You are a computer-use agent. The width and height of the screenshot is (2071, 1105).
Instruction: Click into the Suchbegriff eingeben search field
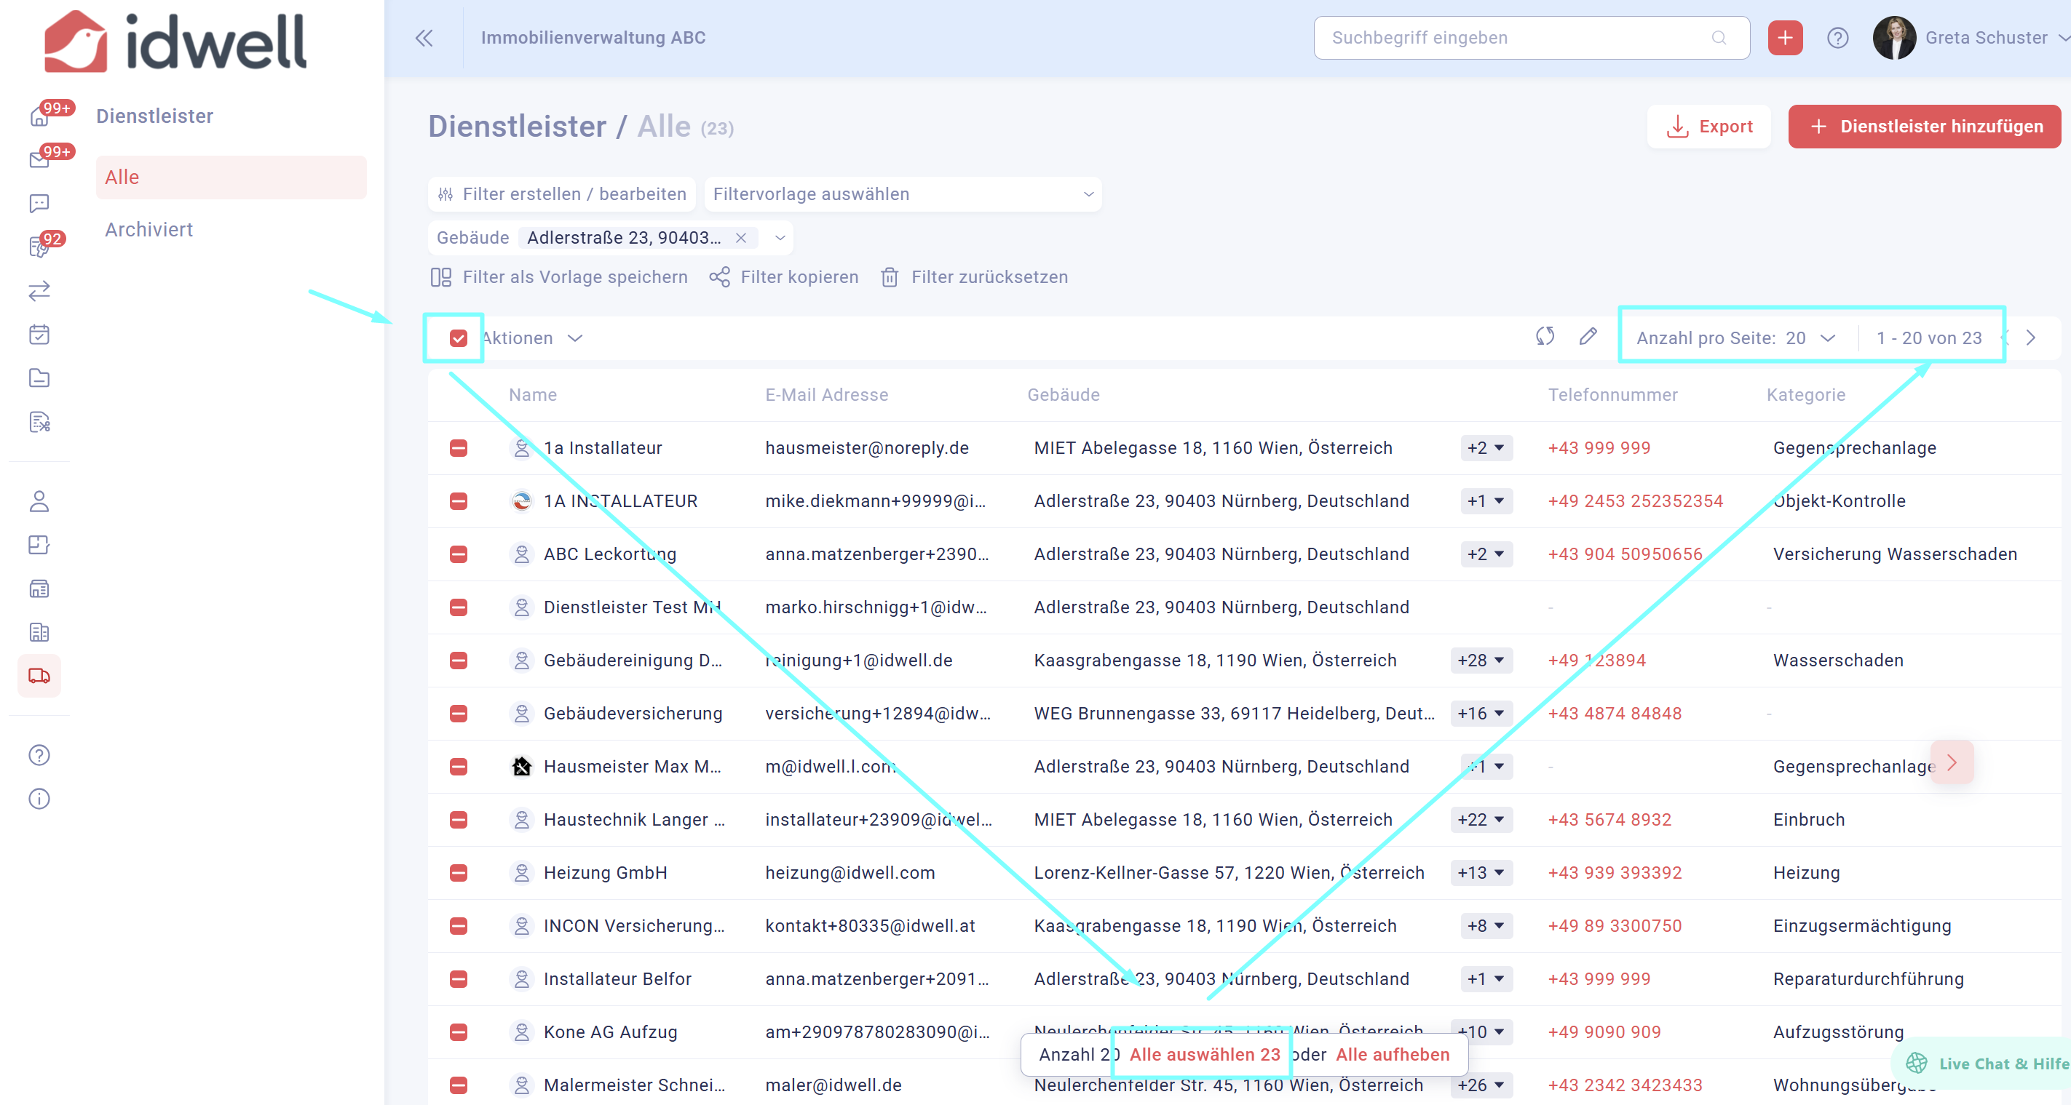click(1518, 38)
